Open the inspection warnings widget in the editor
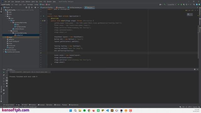Screen dimensions: 201x113 [x=190, y=10]
